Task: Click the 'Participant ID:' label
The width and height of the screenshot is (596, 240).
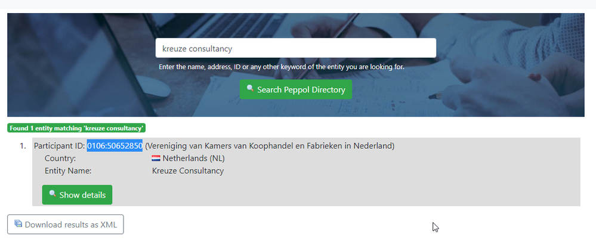Action: pos(60,146)
